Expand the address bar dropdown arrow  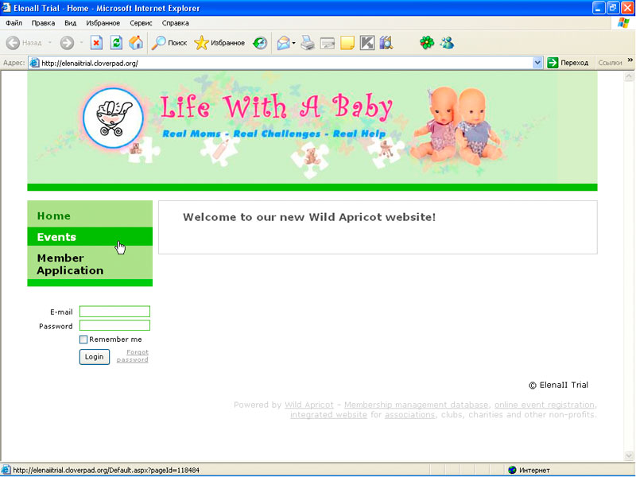click(x=537, y=63)
